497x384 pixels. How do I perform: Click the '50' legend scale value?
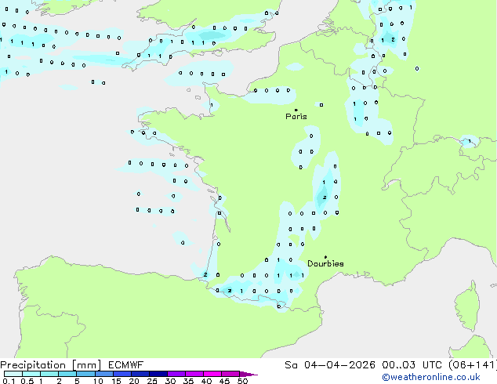click(242, 381)
